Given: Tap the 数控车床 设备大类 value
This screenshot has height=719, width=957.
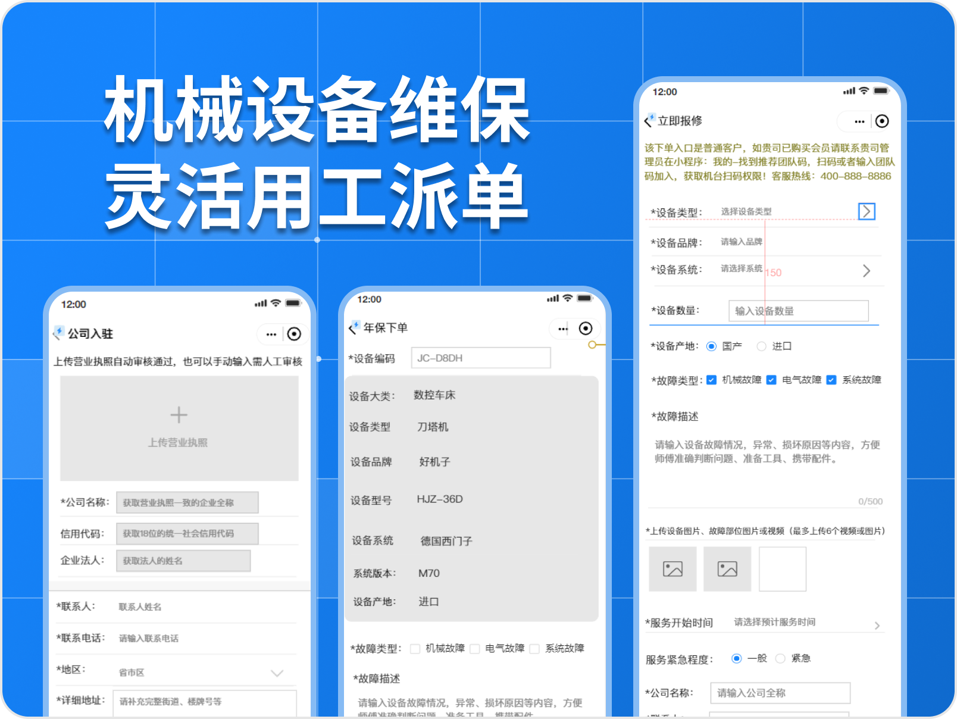Looking at the screenshot, I should [434, 395].
